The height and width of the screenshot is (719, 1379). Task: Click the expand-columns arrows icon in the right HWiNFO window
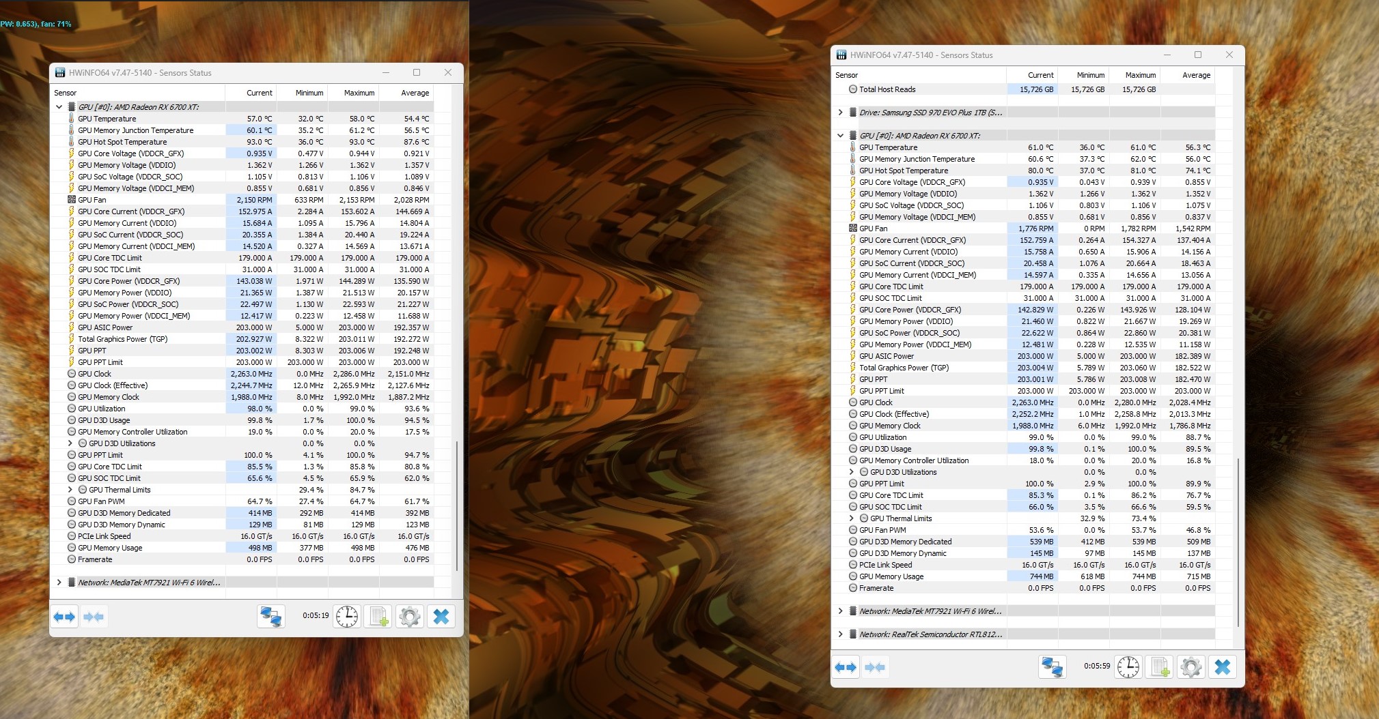click(x=846, y=667)
